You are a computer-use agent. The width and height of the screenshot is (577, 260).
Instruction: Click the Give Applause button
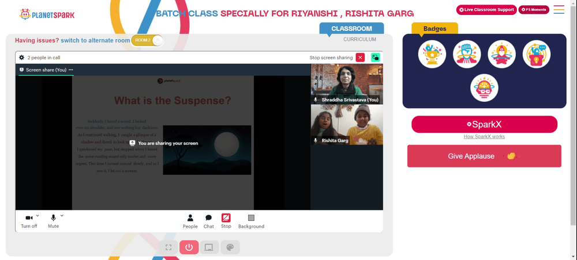[484, 156]
